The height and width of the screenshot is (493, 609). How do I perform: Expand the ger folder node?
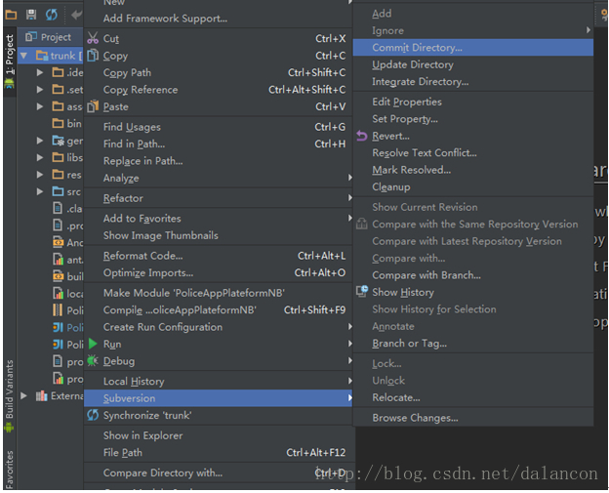point(40,141)
